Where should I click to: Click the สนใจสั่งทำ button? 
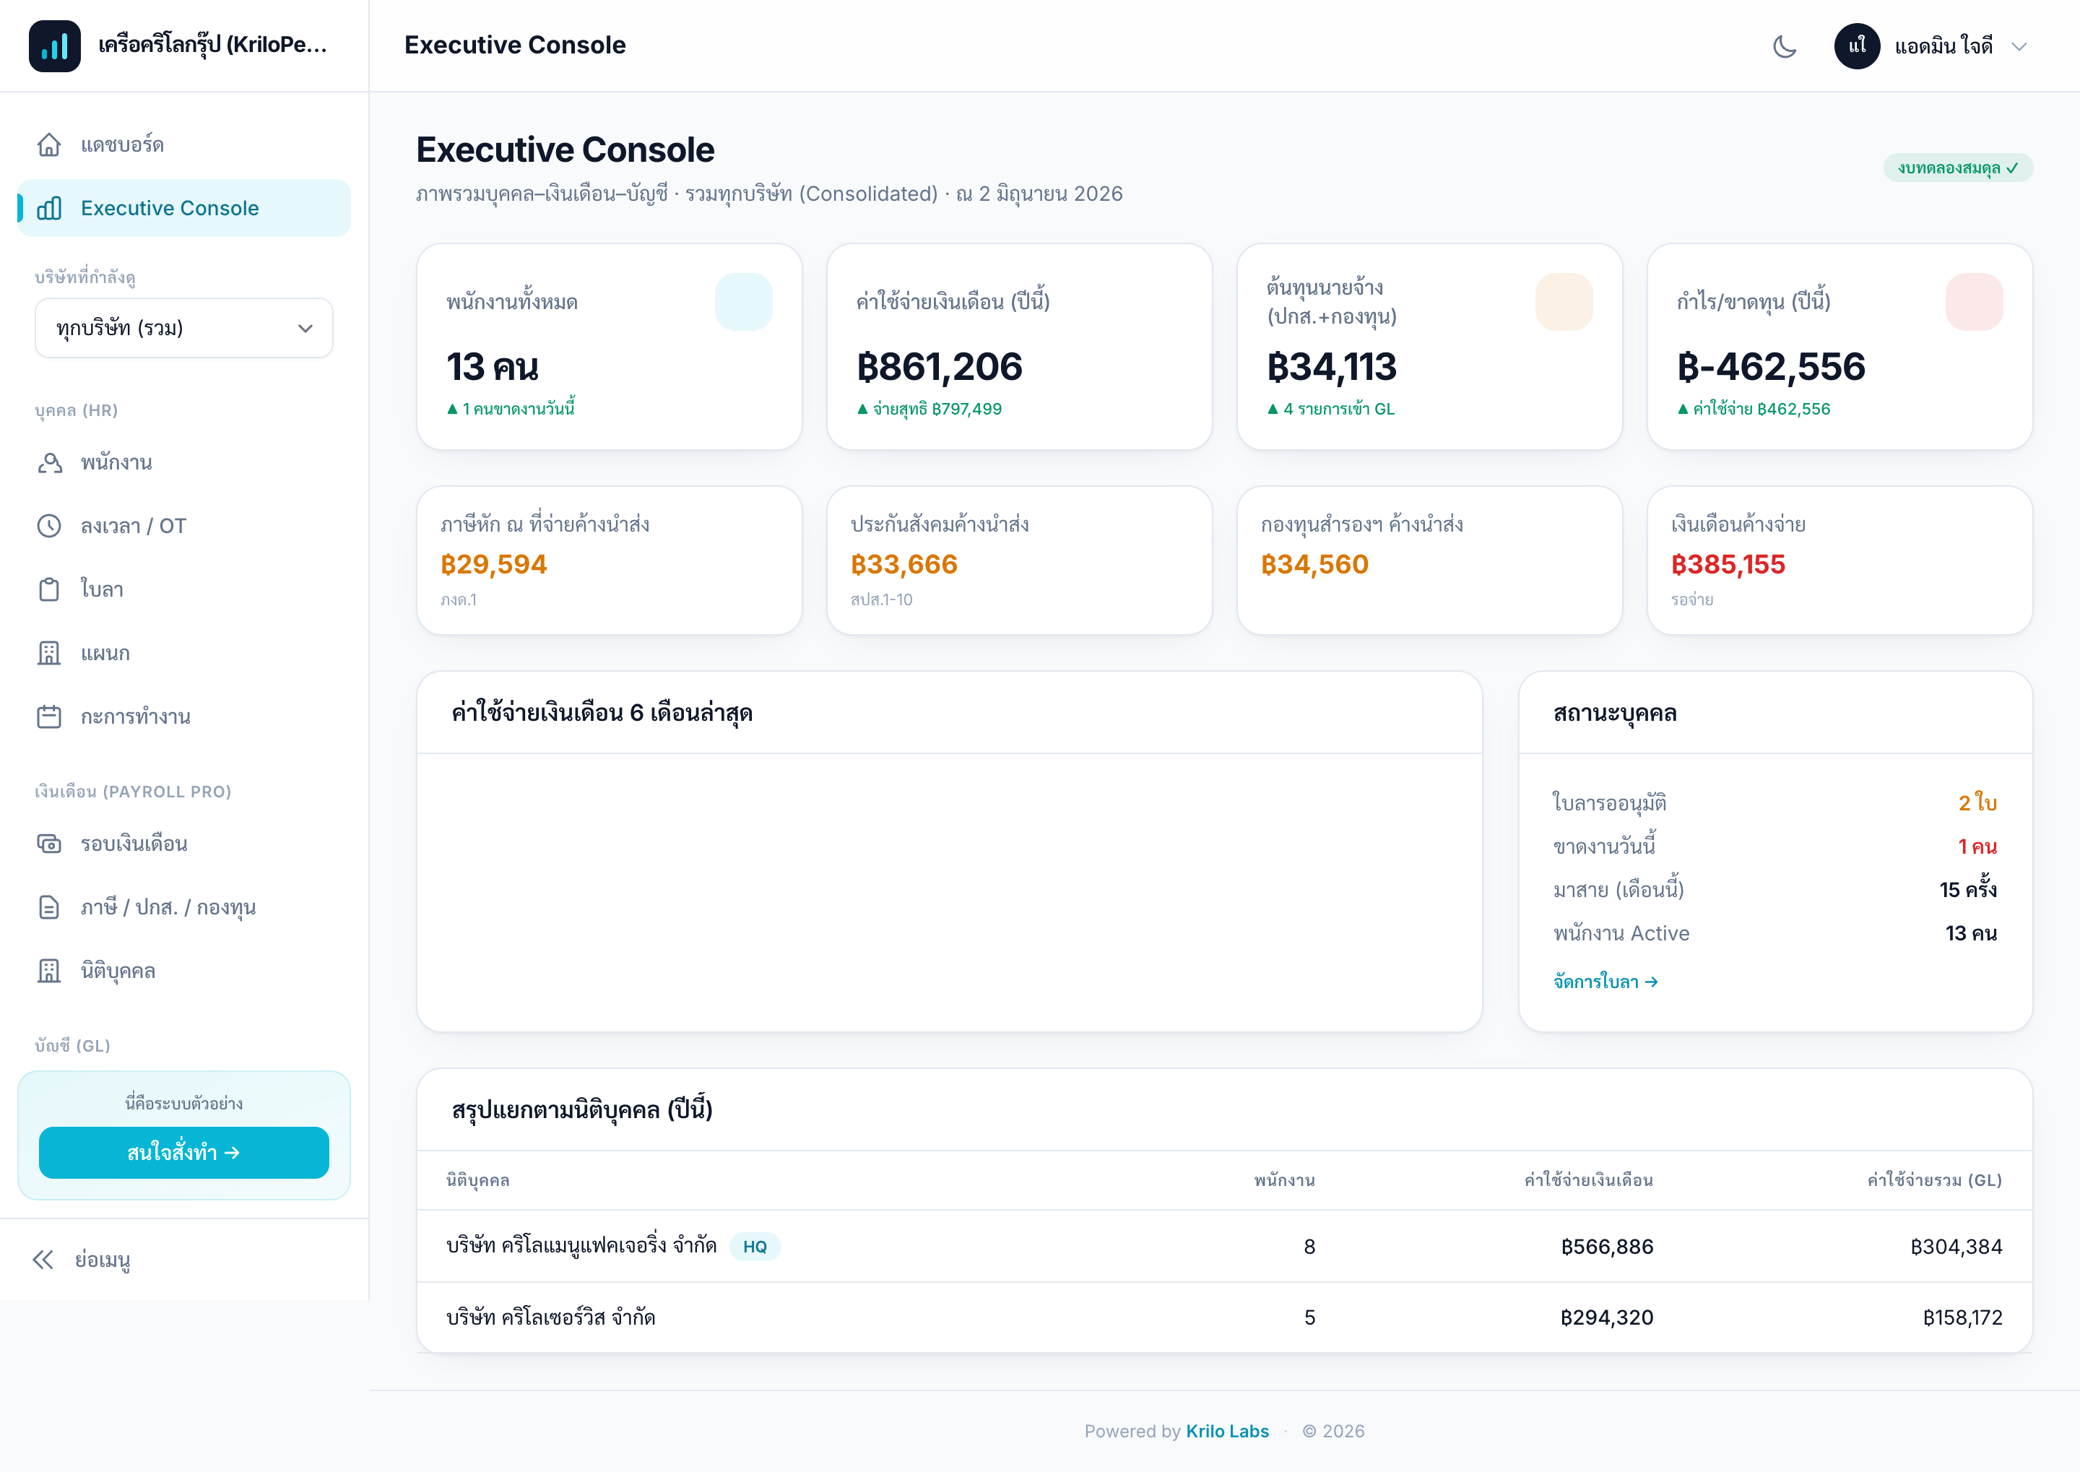[x=184, y=1152]
